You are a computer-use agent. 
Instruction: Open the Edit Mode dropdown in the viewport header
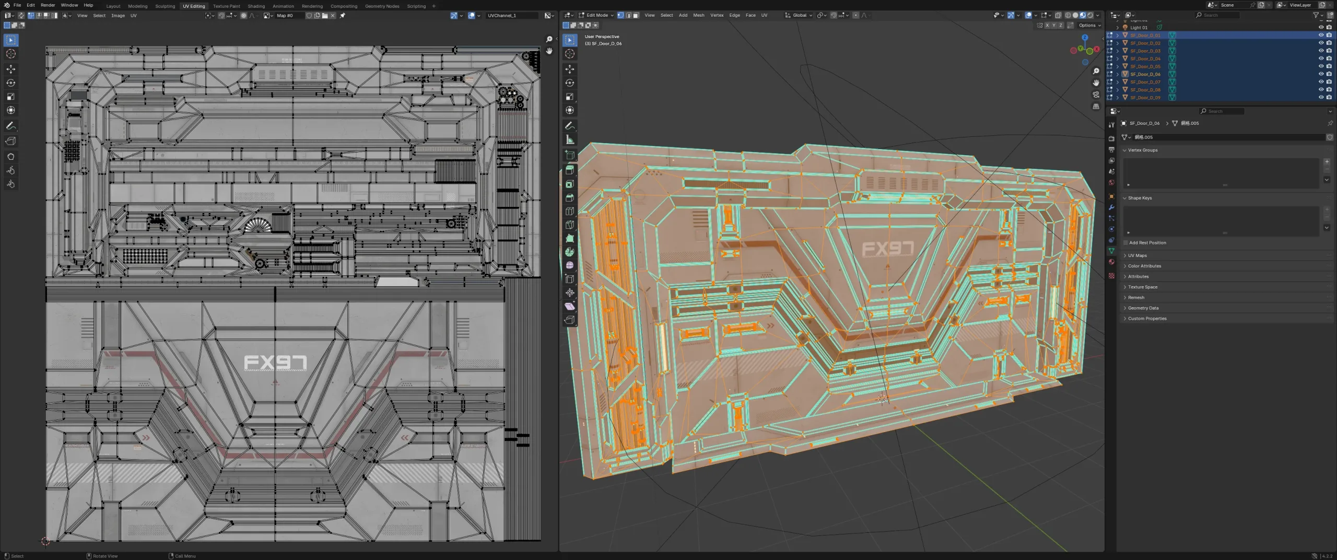pos(595,15)
